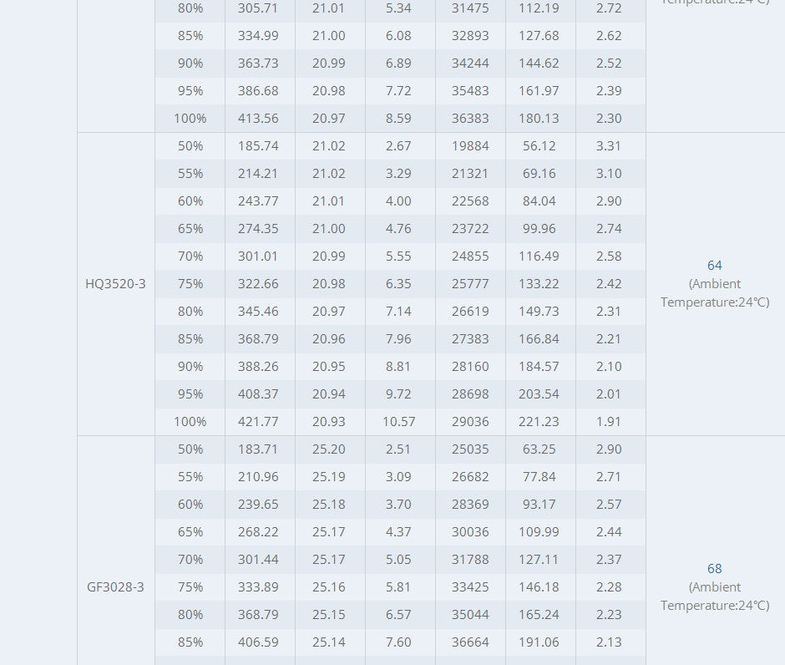Image resolution: width=785 pixels, height=665 pixels.
Task: Click the 413.56 thrust cell
Action: tap(260, 119)
